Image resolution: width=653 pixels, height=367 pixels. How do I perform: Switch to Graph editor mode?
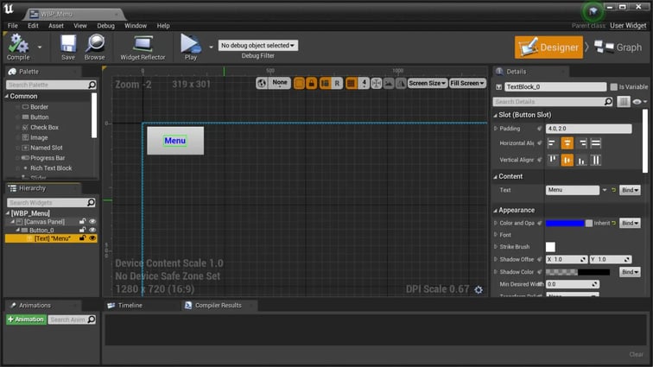click(622, 47)
